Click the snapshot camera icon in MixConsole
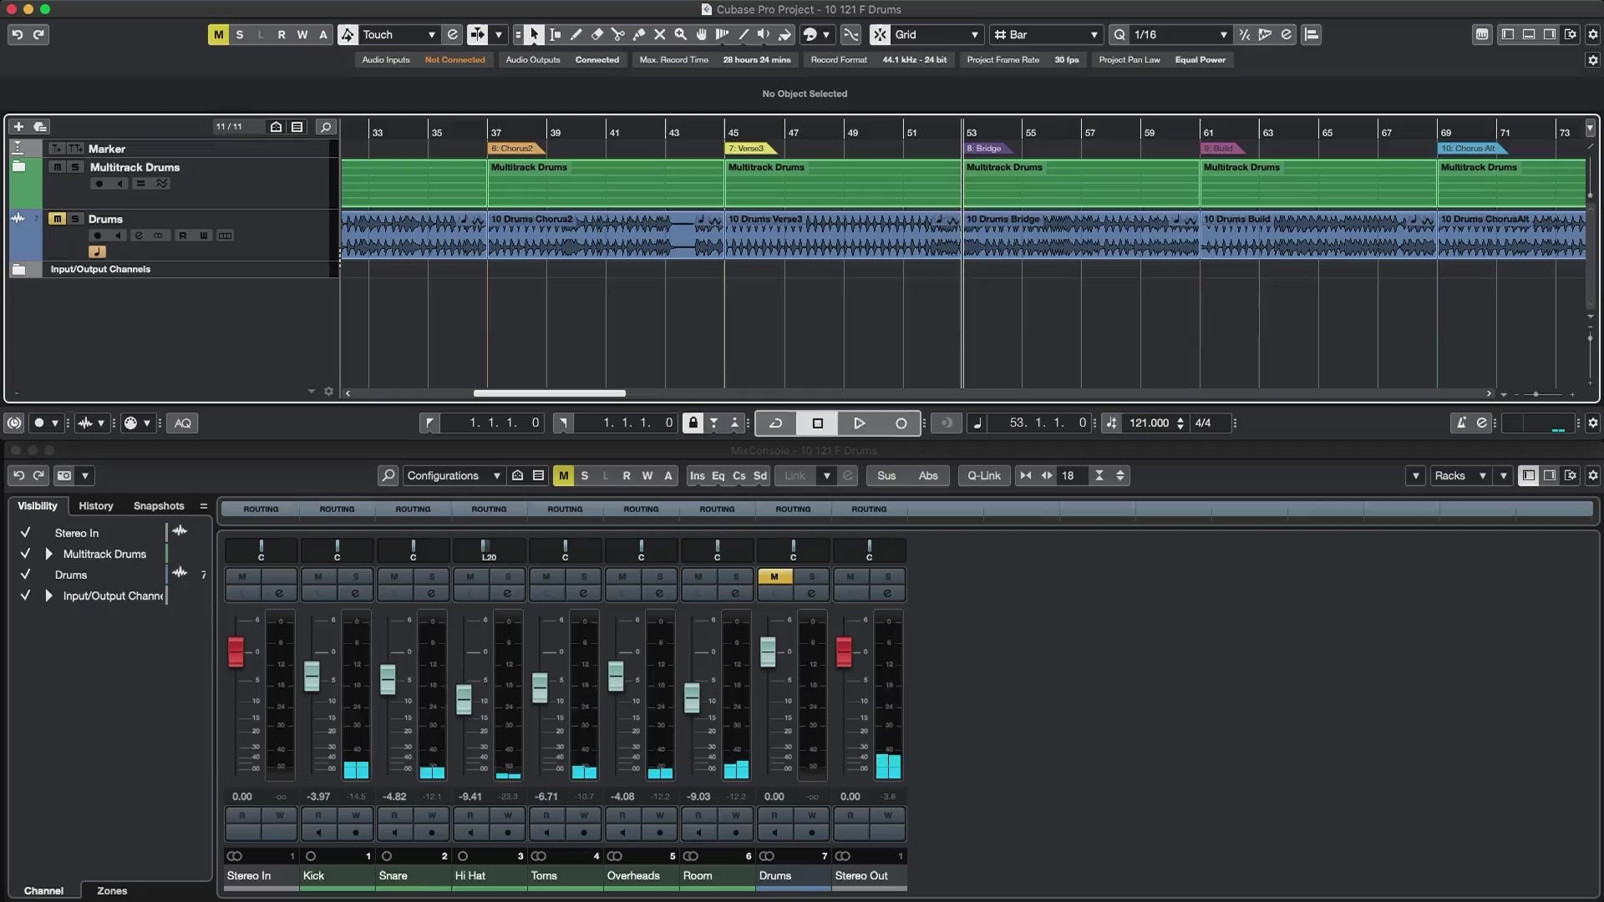The image size is (1604, 902). [64, 475]
